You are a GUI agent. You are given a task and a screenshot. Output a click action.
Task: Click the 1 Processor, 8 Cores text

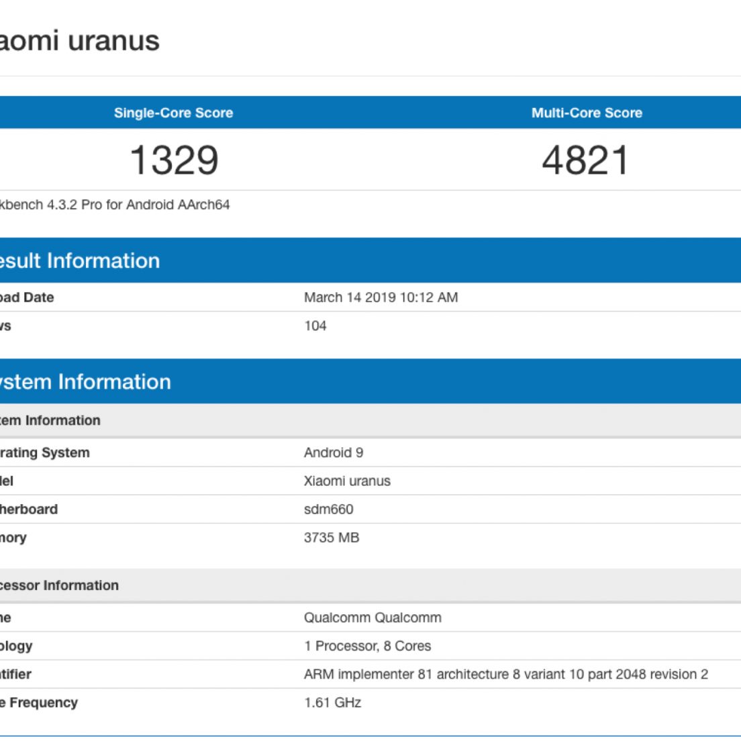click(367, 646)
